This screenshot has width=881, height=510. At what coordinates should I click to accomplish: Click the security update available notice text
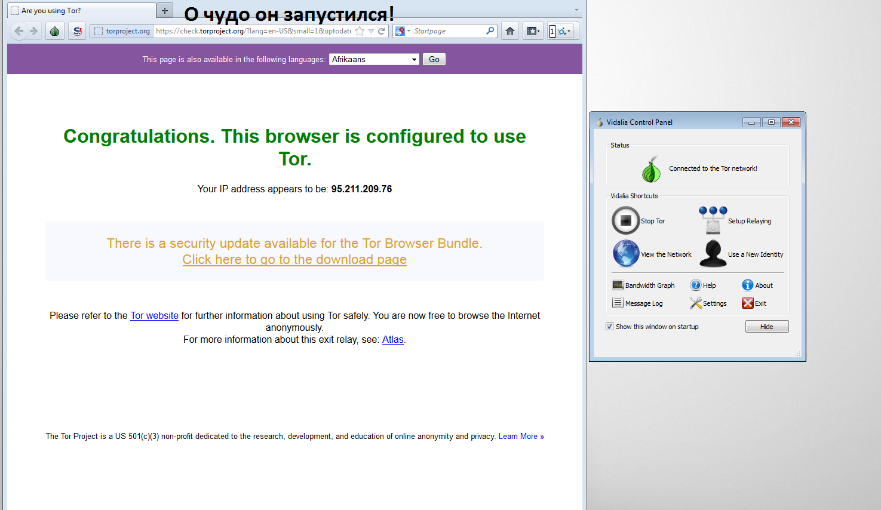pos(294,243)
